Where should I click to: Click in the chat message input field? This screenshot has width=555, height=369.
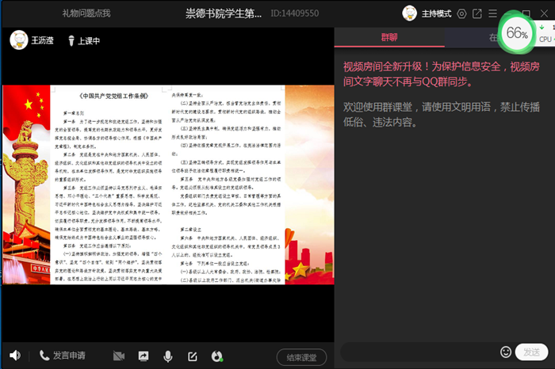[419, 352]
